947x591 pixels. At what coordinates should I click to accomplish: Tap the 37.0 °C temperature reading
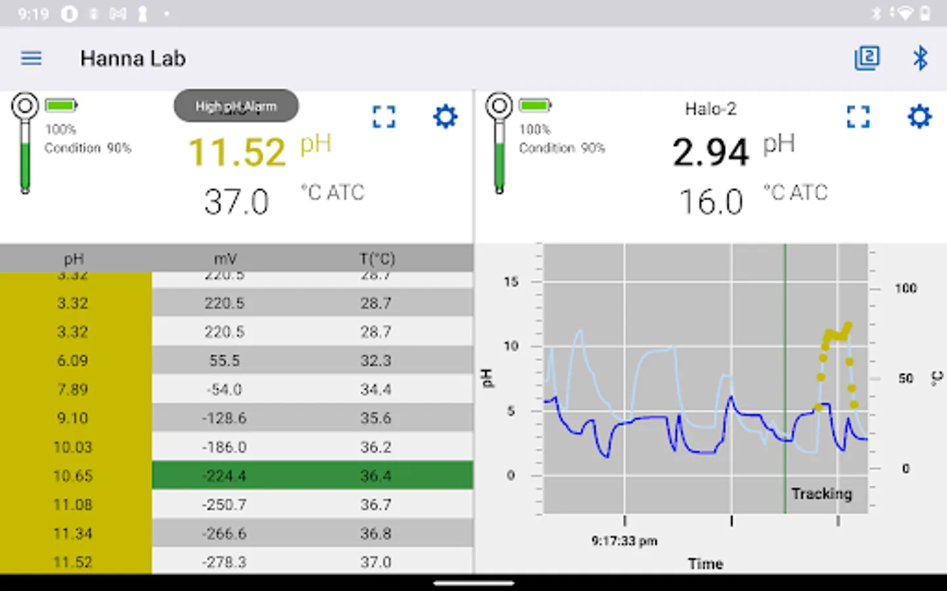pyautogui.click(x=237, y=202)
